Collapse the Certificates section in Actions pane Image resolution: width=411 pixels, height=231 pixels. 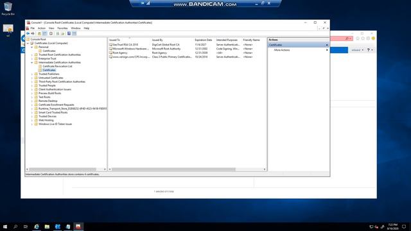click(327, 45)
